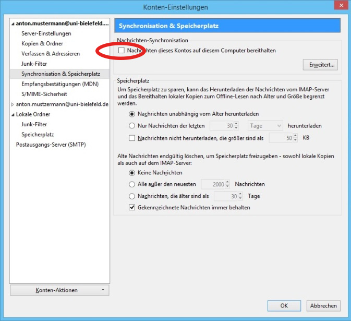Open Junk-Filter under the first account

(x=34, y=64)
